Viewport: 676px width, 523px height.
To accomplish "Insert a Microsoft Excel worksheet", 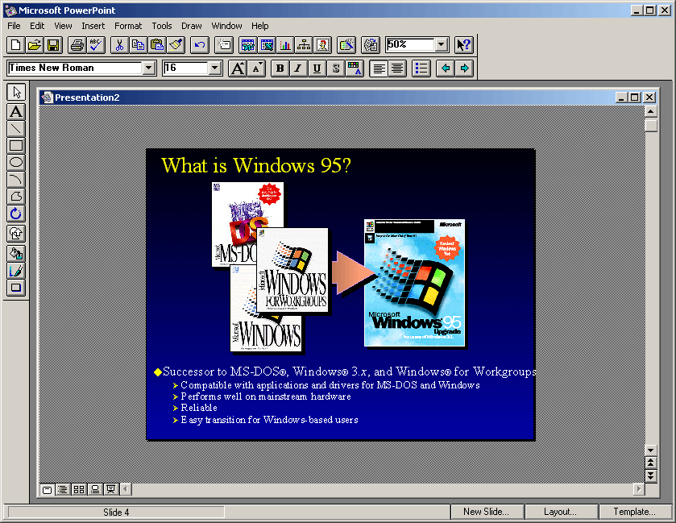I will pos(267,45).
